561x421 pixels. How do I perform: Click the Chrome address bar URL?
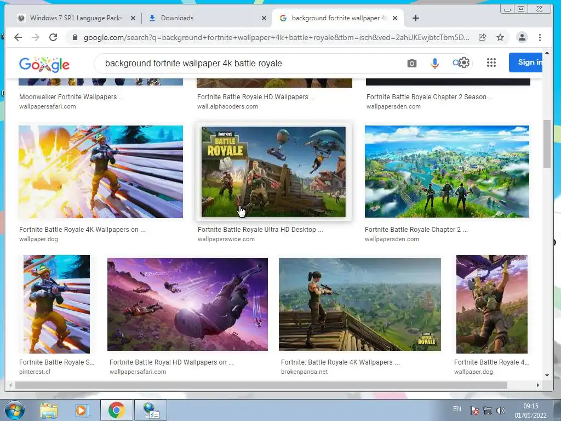pos(276,37)
